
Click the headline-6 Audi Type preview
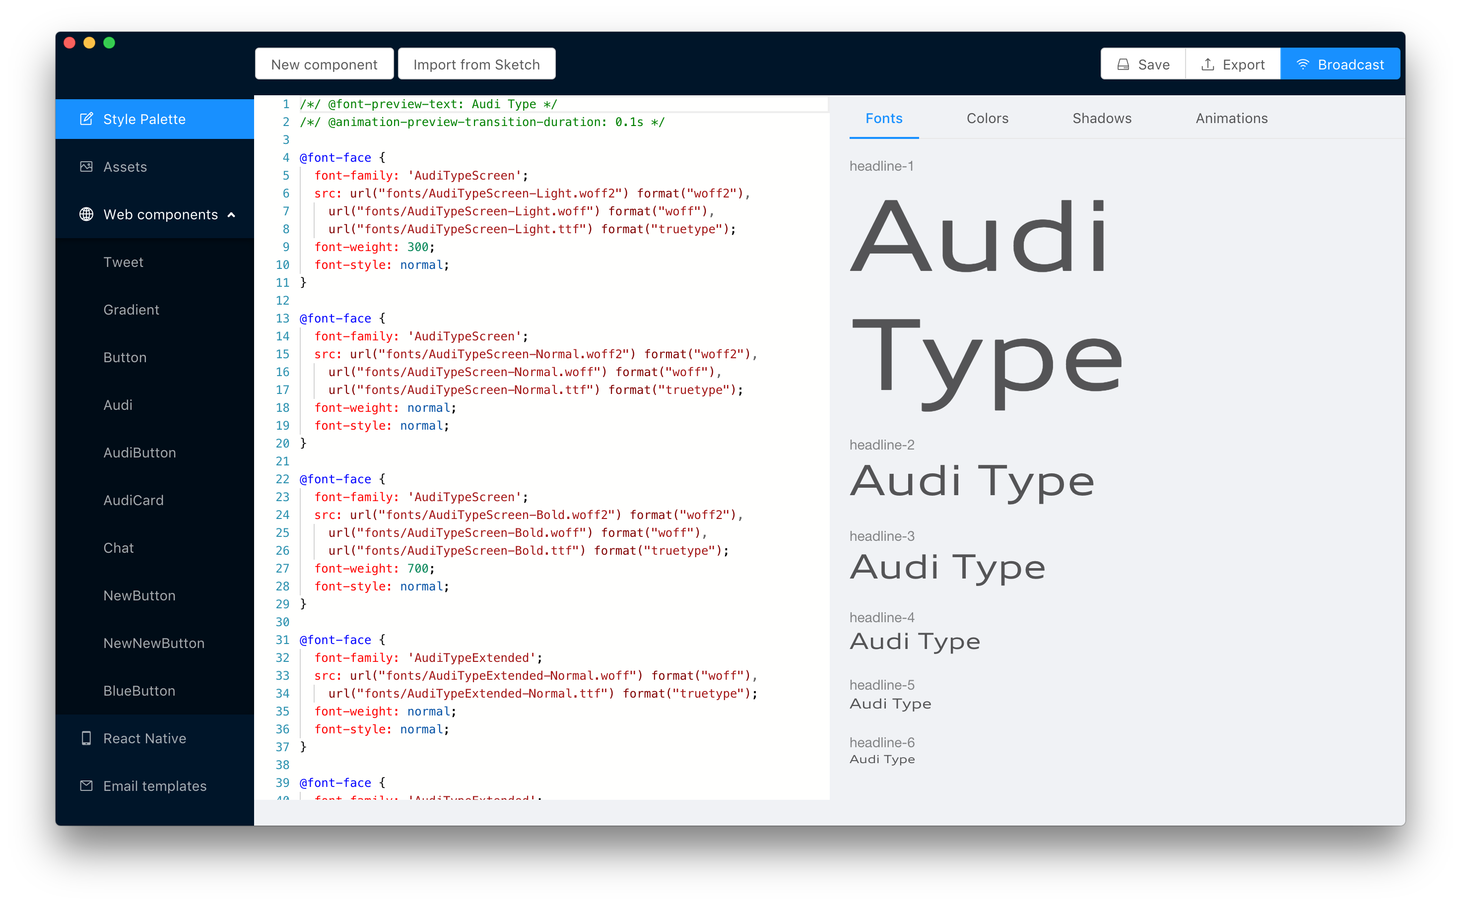882,760
